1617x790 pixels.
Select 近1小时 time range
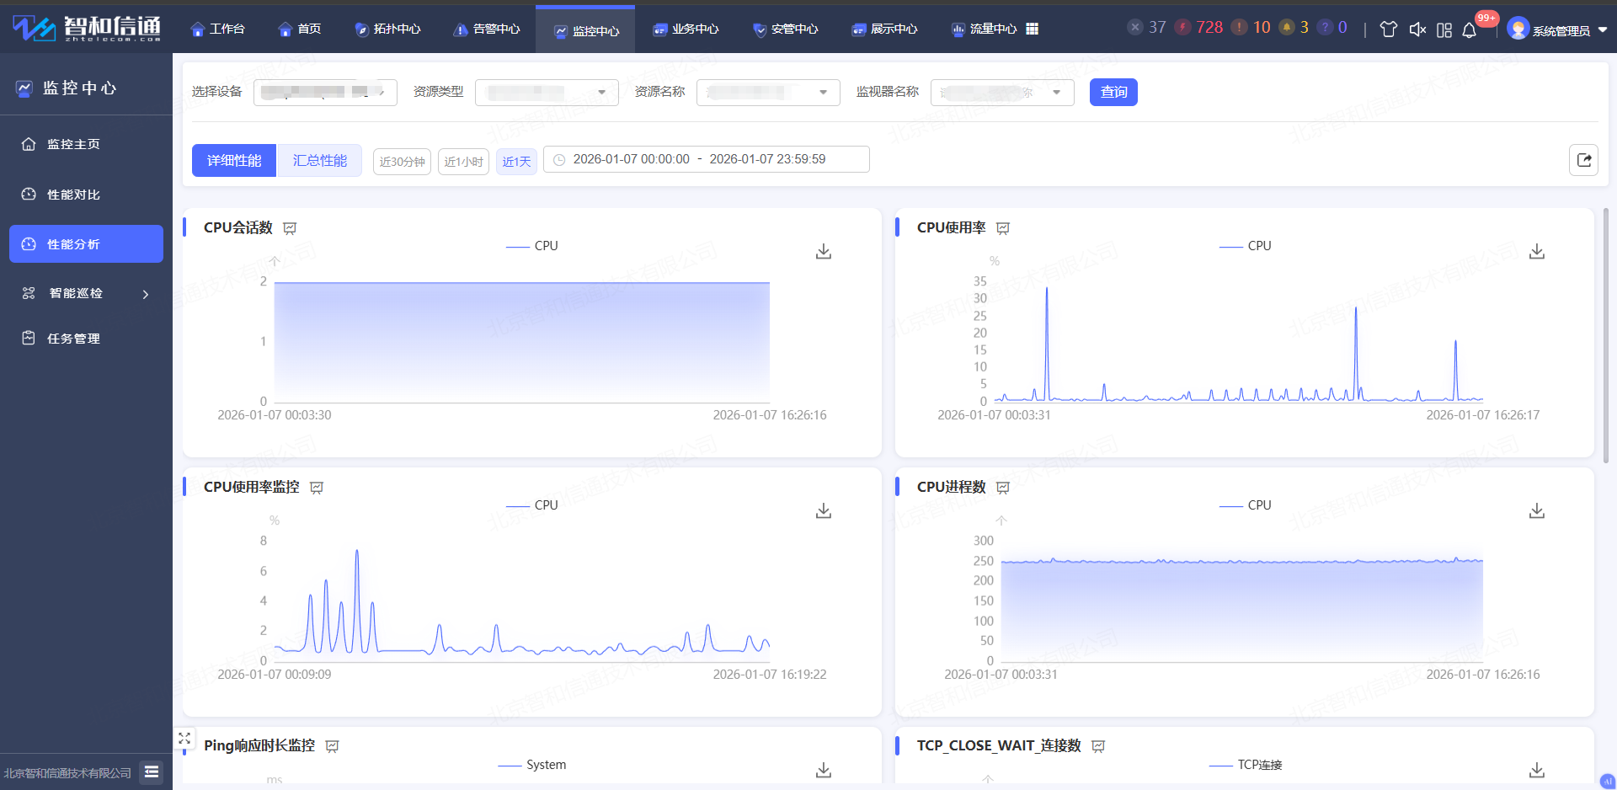463,162
